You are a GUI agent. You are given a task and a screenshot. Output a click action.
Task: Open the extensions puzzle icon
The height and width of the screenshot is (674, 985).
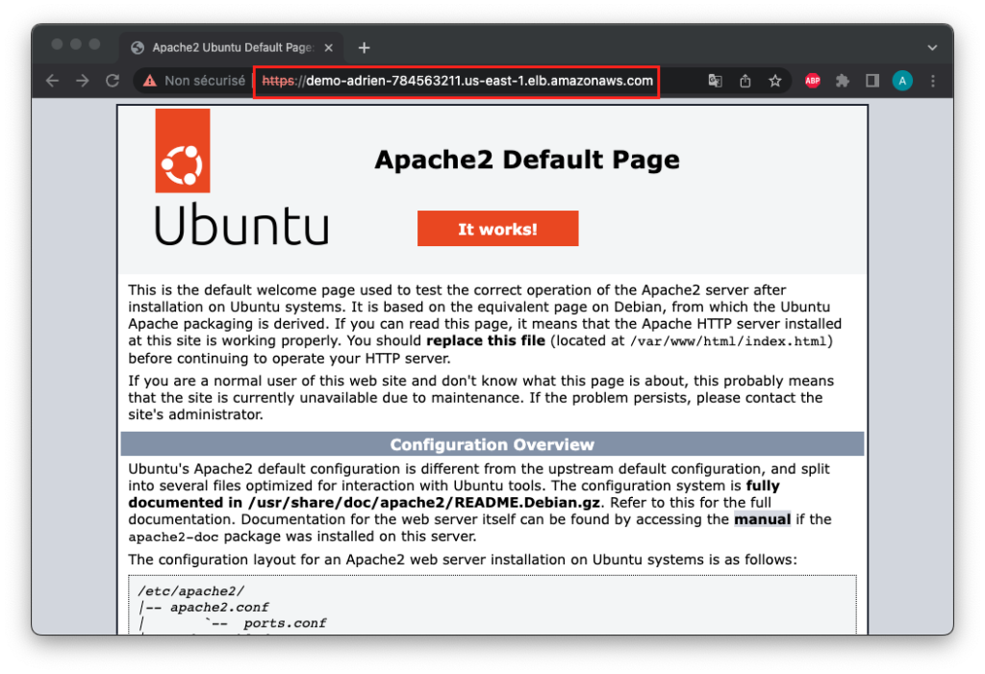coord(843,81)
